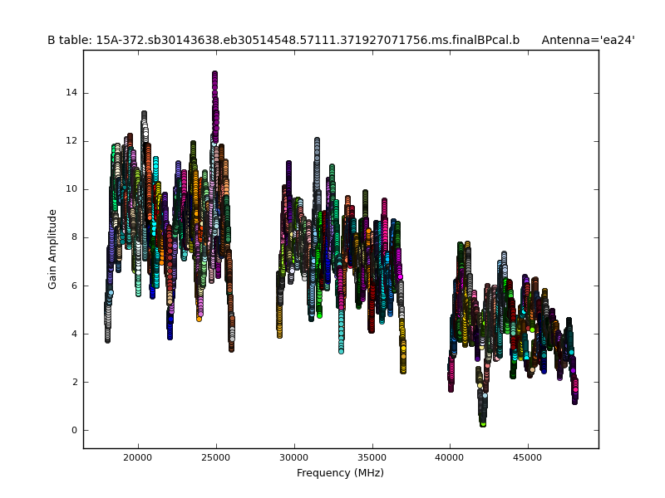Click the B table plot title text
This screenshot has height=498, width=665.
(x=283, y=40)
